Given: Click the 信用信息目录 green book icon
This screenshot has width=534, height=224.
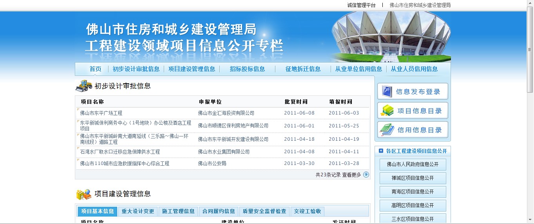Looking at the screenshot, I should point(387,130).
